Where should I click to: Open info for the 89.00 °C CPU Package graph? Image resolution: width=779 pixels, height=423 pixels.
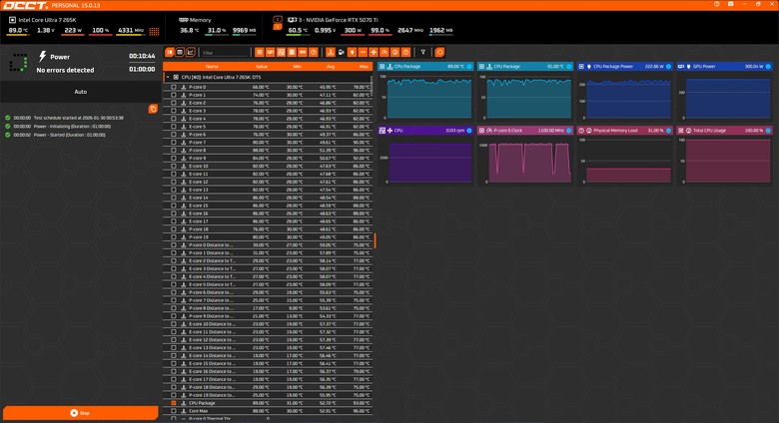[x=469, y=67]
